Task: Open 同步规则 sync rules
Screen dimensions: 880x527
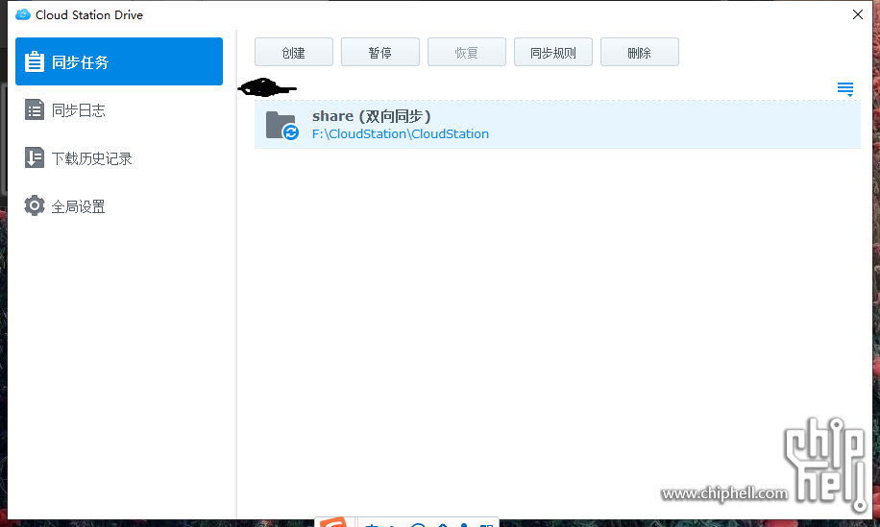Action: [x=552, y=52]
